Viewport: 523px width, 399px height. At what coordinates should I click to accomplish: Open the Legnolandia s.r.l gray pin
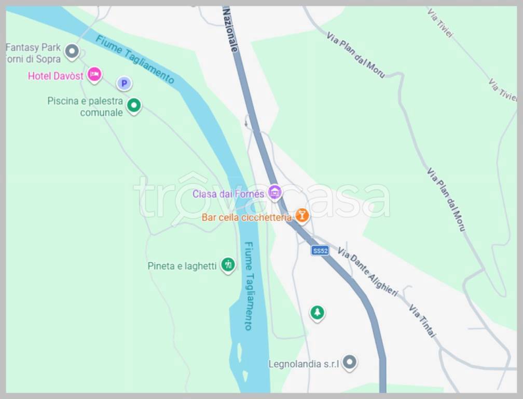tap(349, 362)
